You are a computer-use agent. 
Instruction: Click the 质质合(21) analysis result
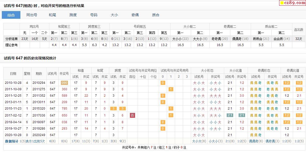[x=261, y=39]
